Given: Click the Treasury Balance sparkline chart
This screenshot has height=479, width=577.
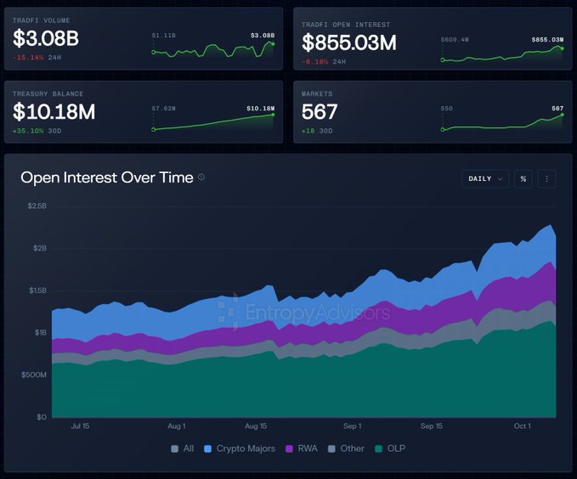Looking at the screenshot, I should tap(213, 122).
